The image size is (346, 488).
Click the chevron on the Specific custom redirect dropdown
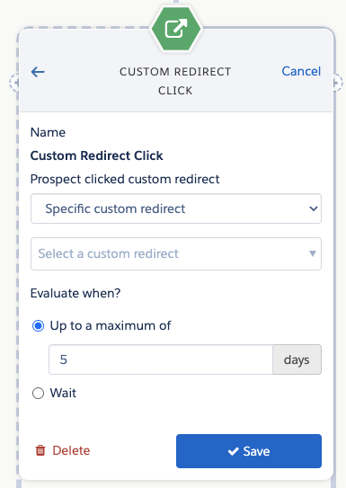(x=313, y=209)
